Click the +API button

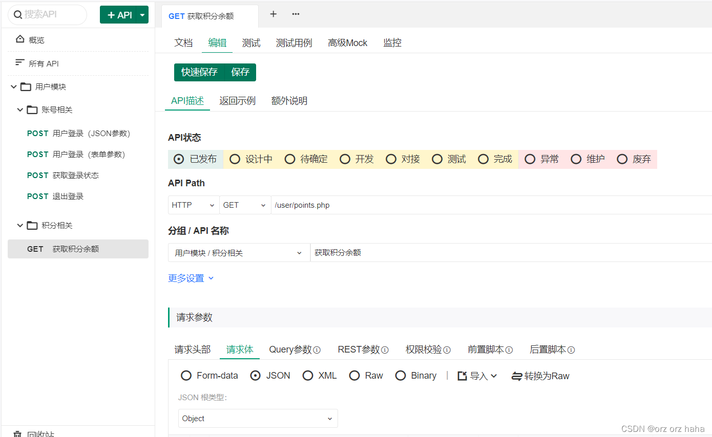pos(118,15)
